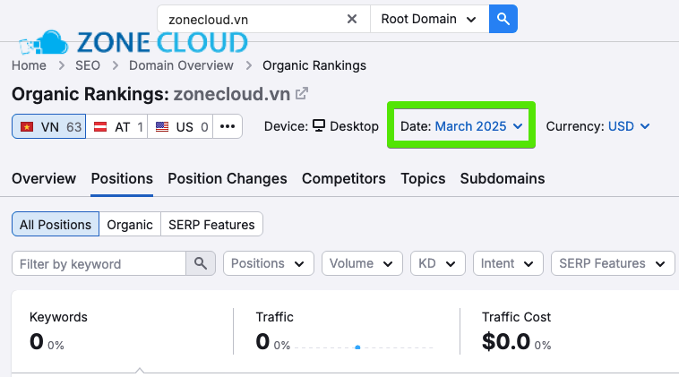Select the Organic filter
The height and width of the screenshot is (377, 679).
click(x=130, y=224)
